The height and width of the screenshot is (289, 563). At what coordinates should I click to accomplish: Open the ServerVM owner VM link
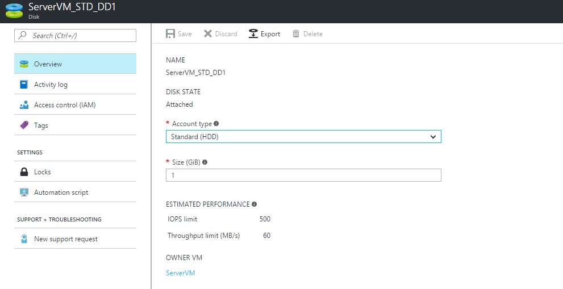pos(180,273)
